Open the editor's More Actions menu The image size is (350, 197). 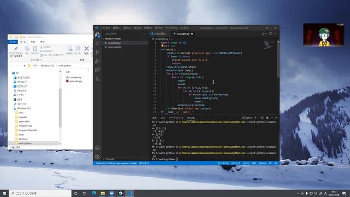276,34
